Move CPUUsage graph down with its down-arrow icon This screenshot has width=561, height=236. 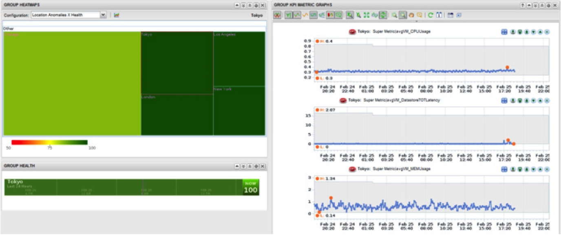point(533,32)
